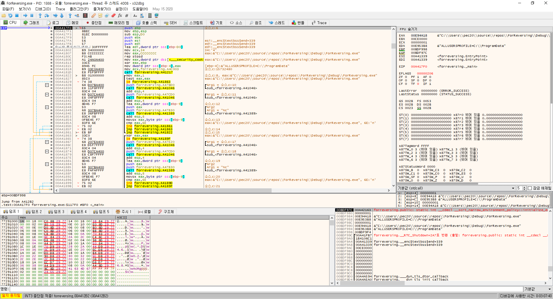
Task: Open the 디버그(D) menu
Action: (43, 9)
